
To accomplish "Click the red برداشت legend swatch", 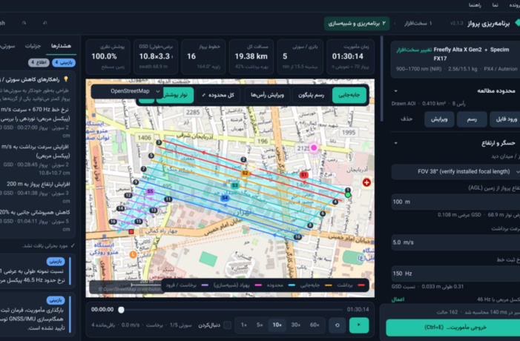I will point(361,285).
